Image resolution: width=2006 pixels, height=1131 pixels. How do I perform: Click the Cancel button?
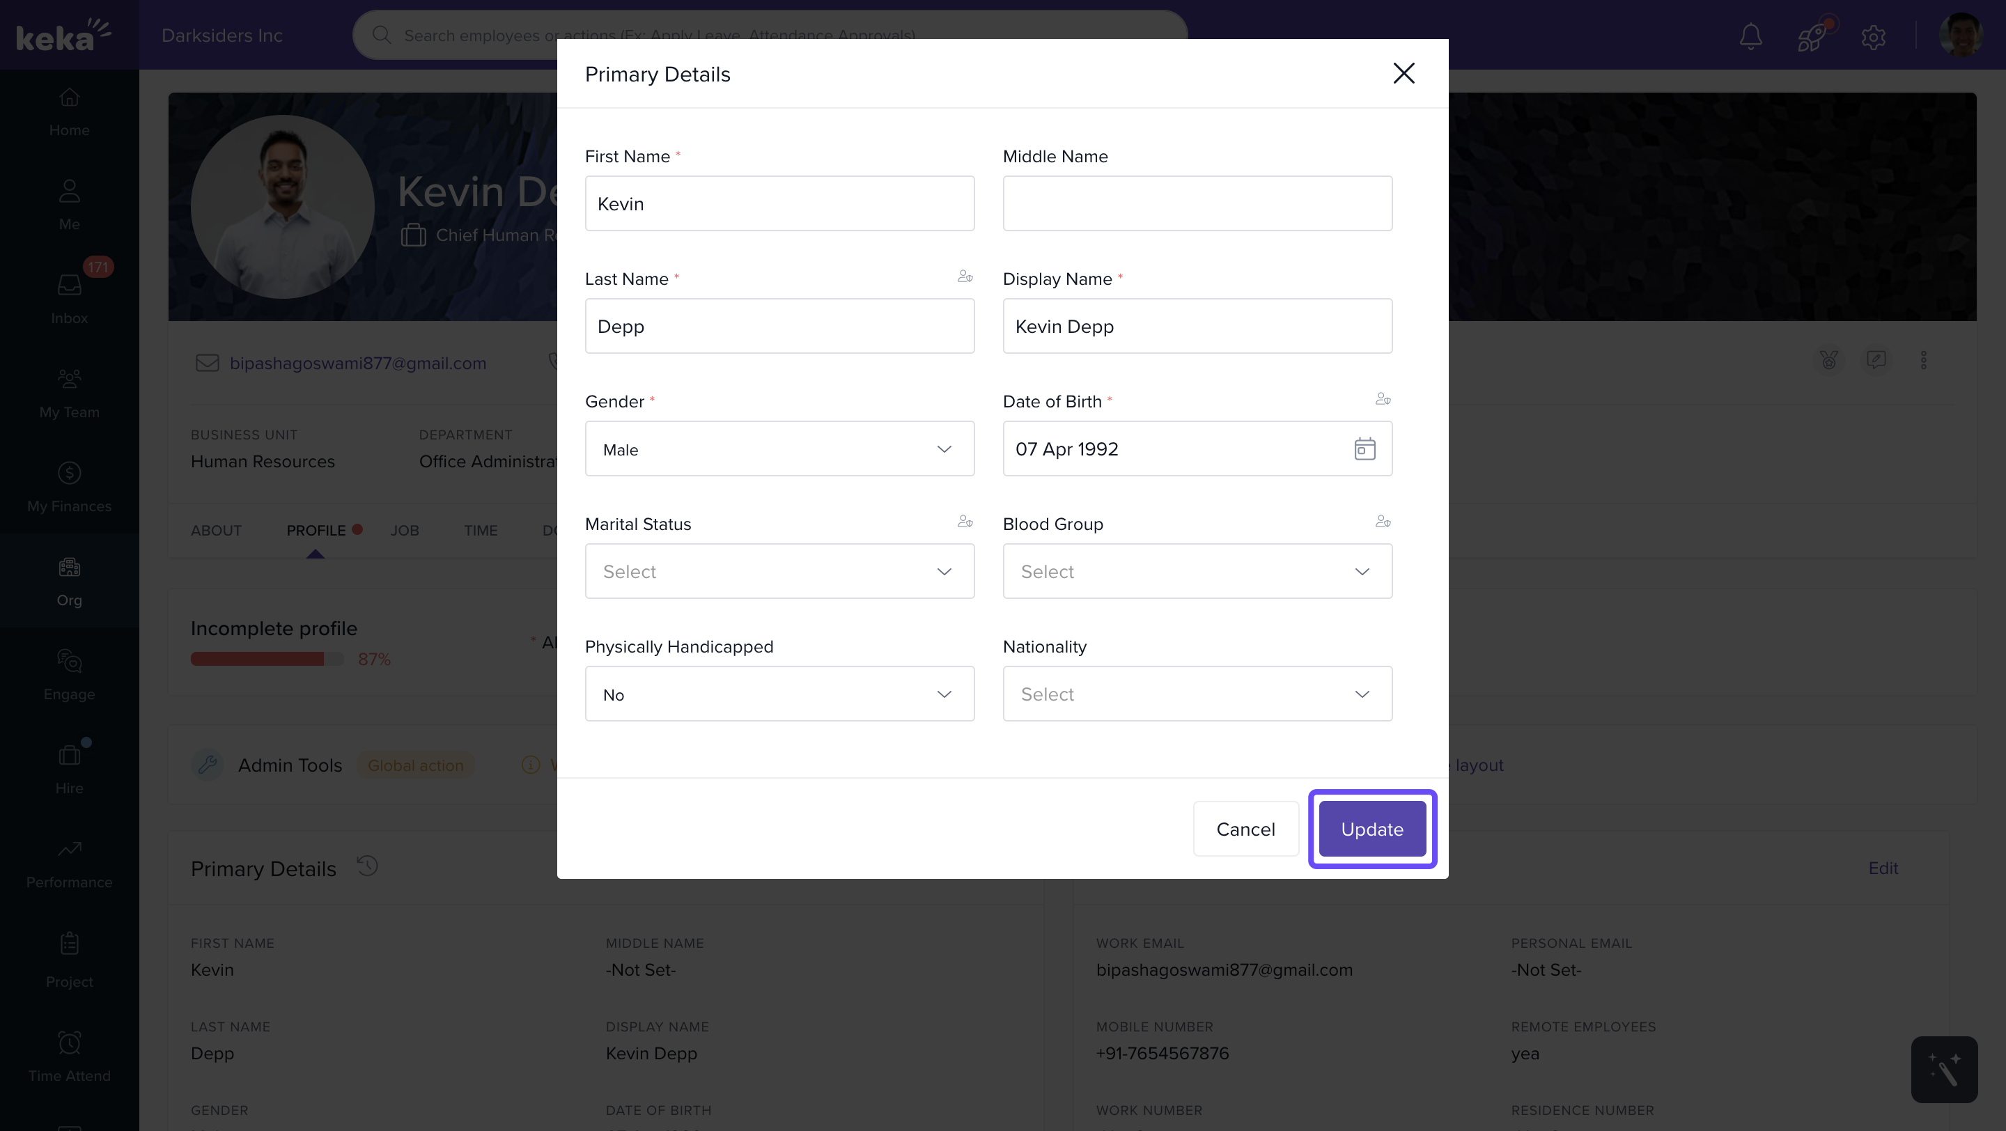[1245, 829]
